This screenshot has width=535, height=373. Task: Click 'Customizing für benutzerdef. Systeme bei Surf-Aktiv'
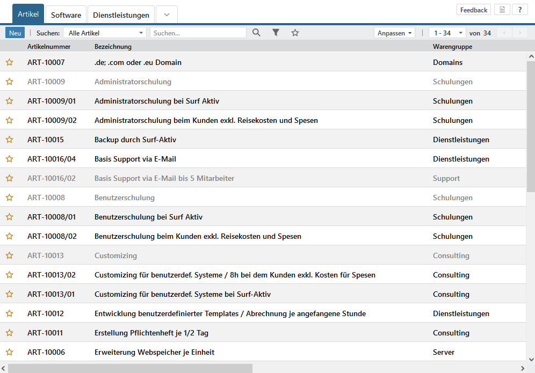(183, 294)
